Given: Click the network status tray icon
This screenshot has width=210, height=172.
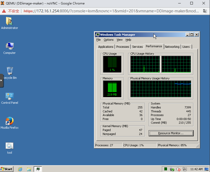Looking at the screenshot, I should (x=185, y=169).
